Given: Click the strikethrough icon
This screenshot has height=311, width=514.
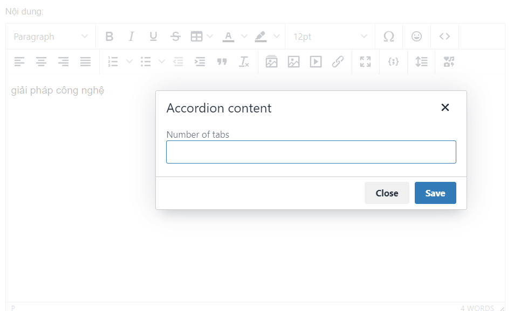Looking at the screenshot, I should [x=175, y=37].
